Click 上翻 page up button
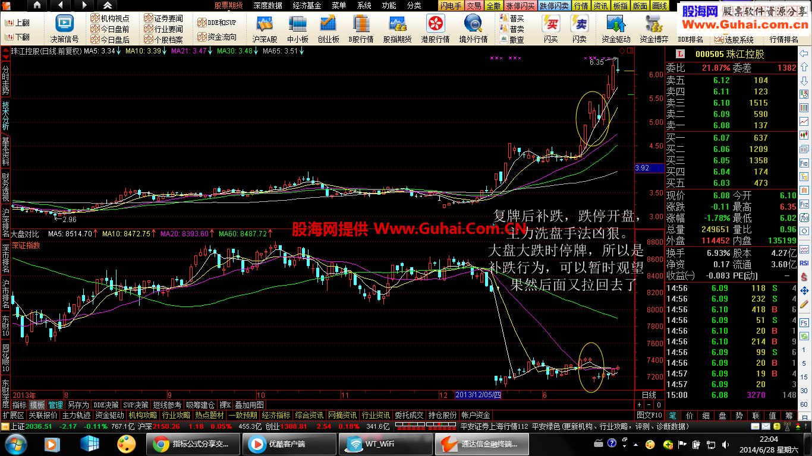The height and width of the screenshot is (456, 812). point(18,23)
